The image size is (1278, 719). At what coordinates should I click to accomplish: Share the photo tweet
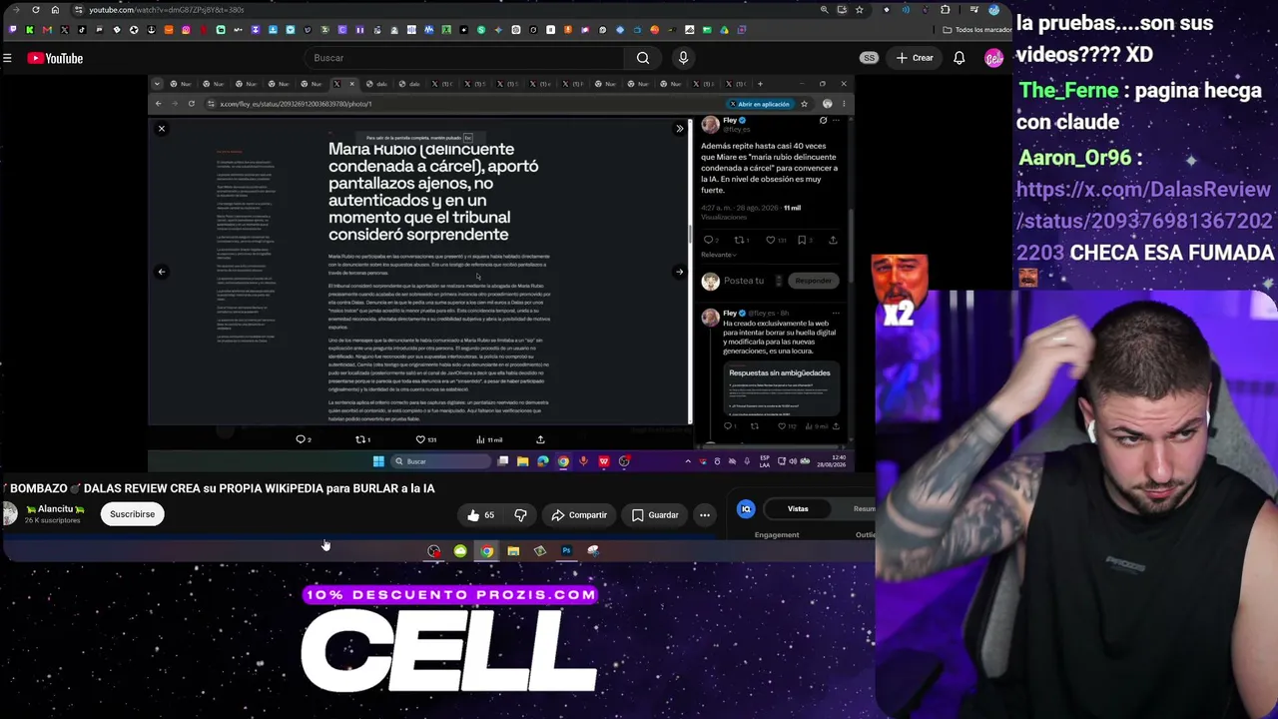[540, 439]
